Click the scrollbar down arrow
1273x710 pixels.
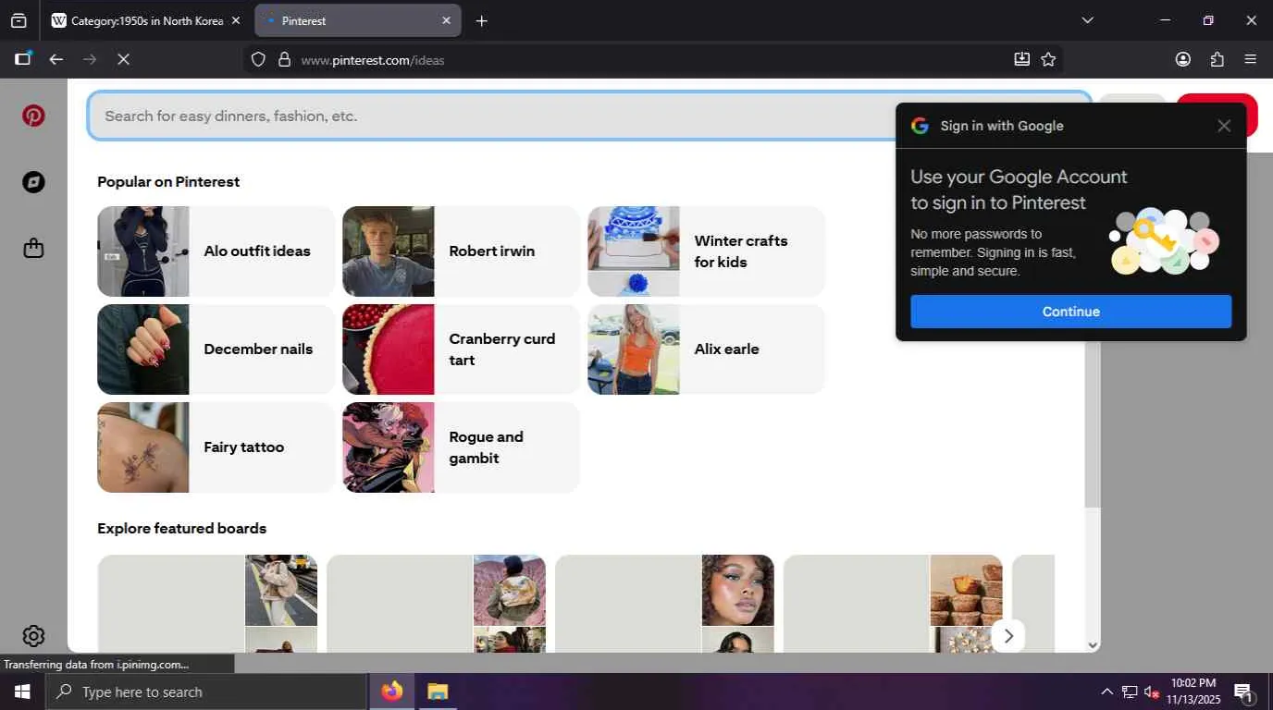(1093, 645)
